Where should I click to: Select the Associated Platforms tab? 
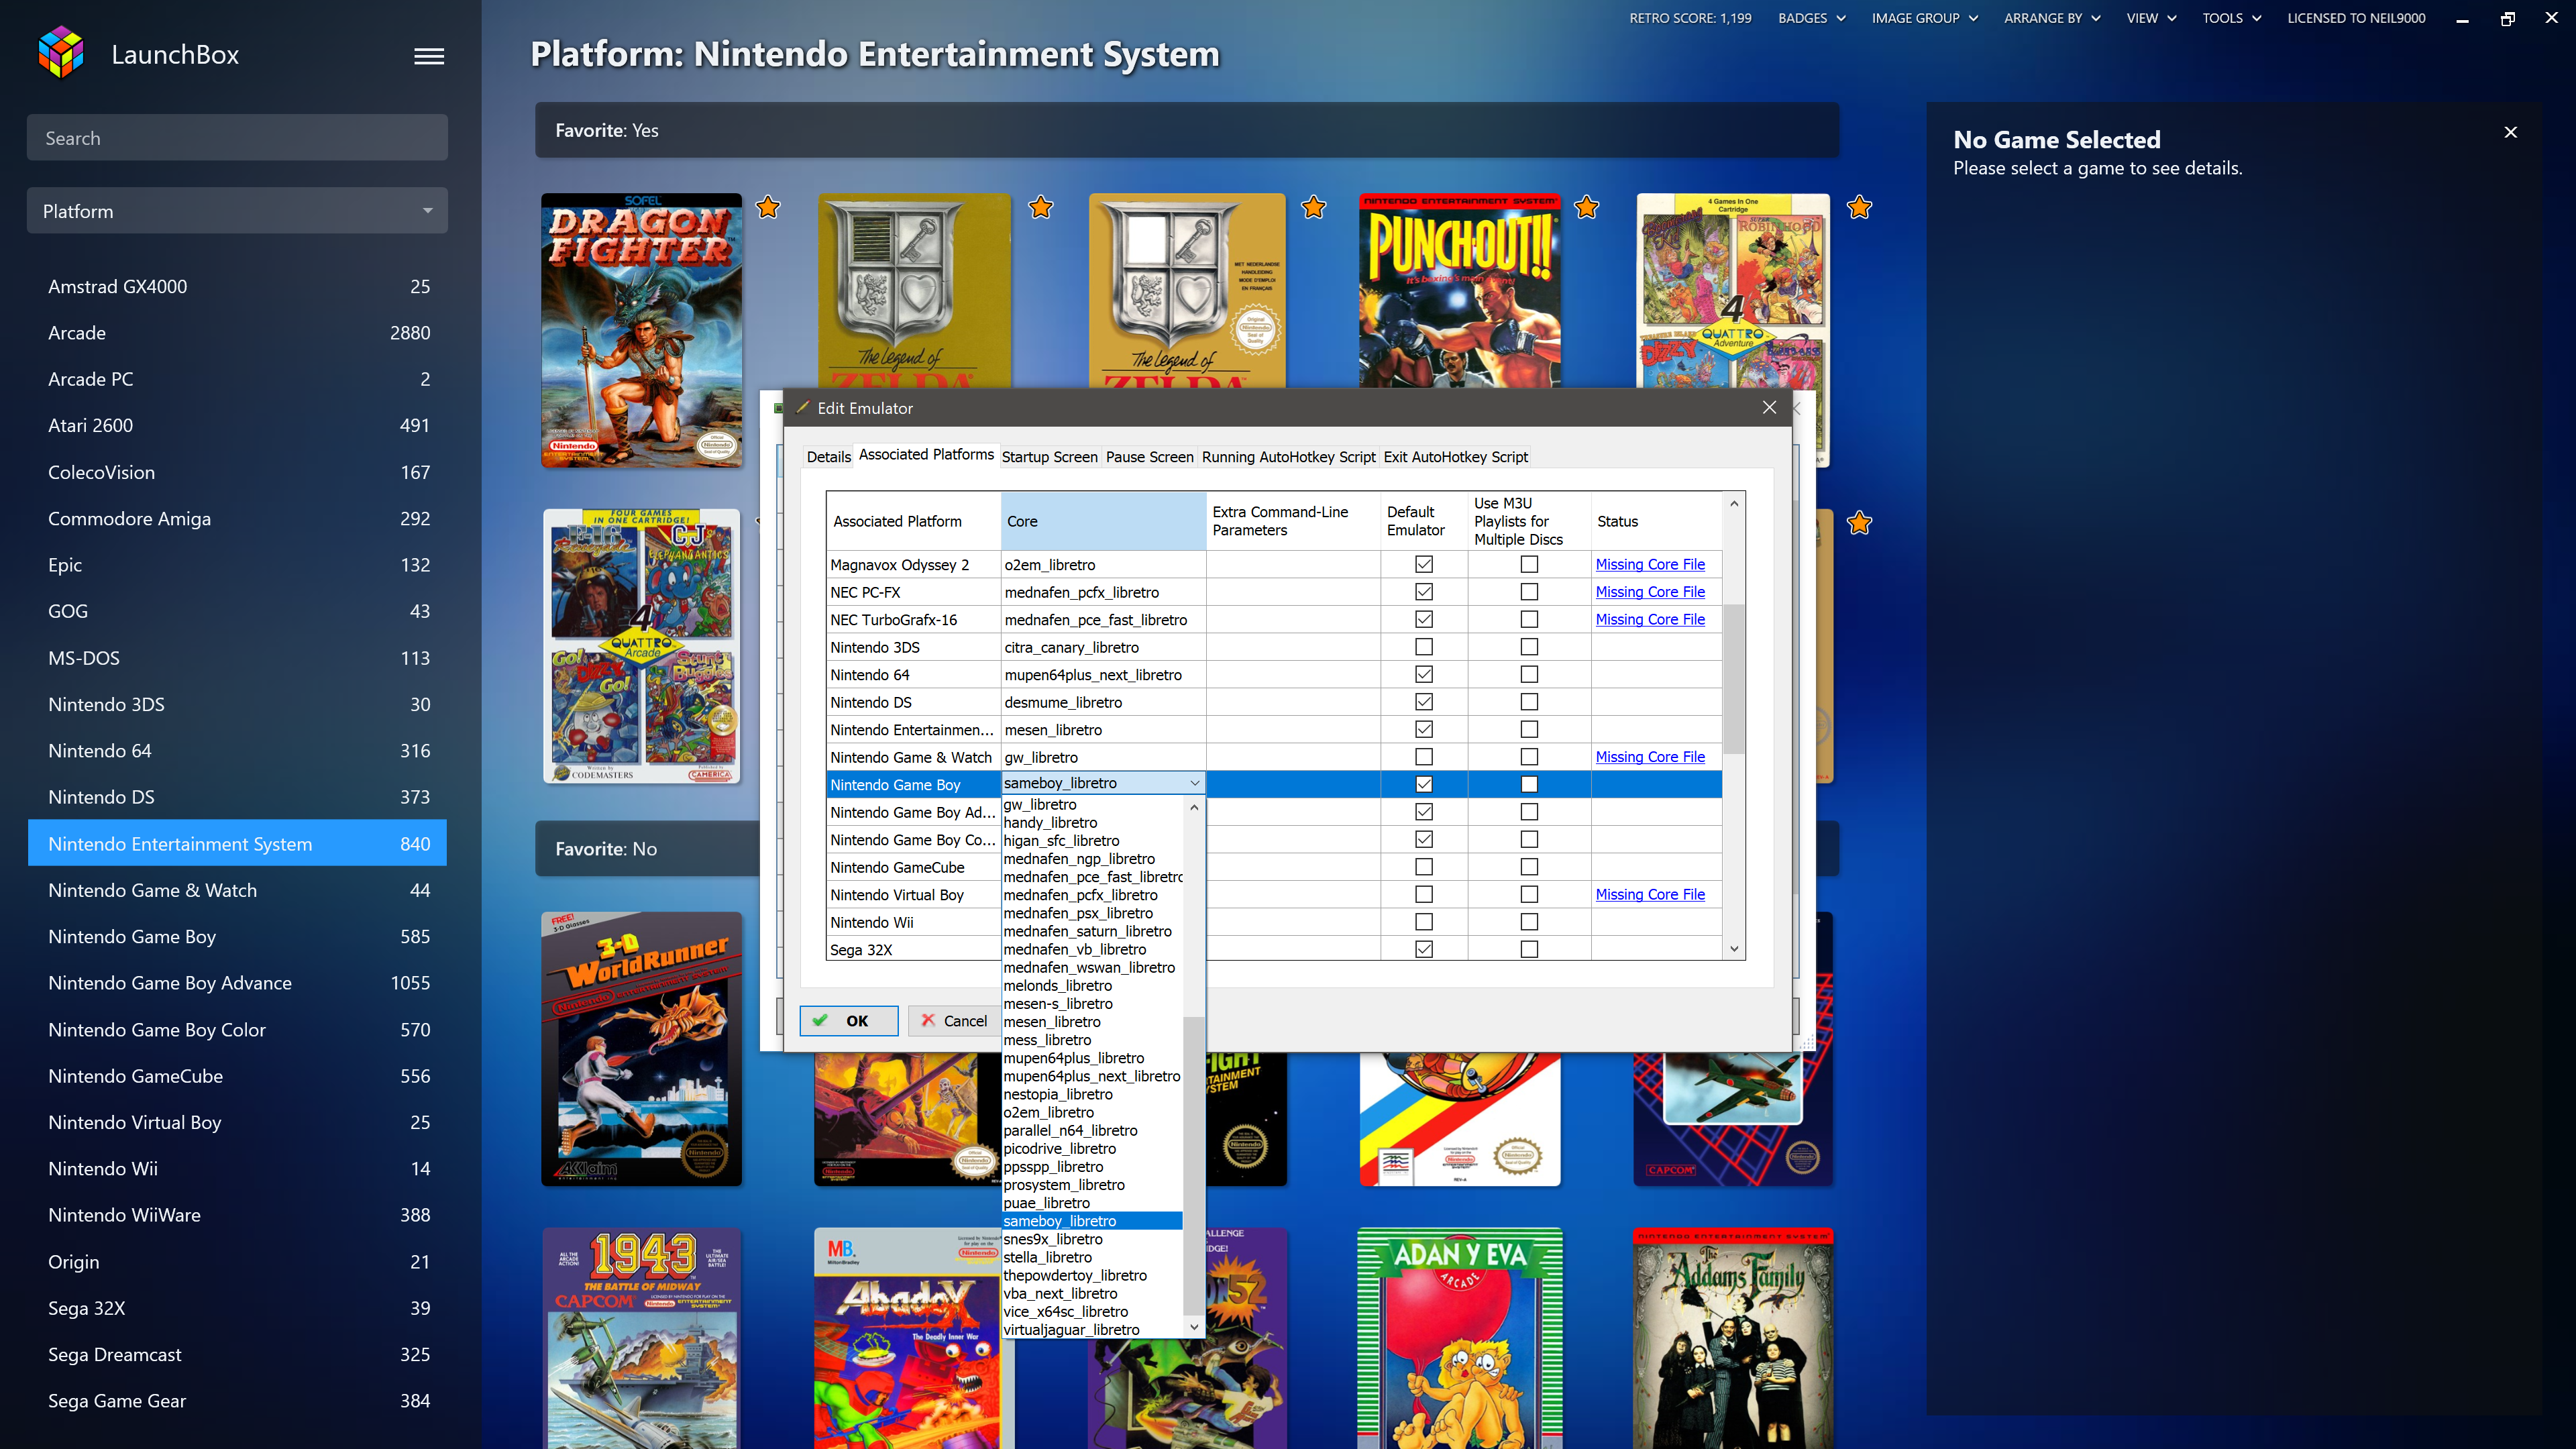926,455
